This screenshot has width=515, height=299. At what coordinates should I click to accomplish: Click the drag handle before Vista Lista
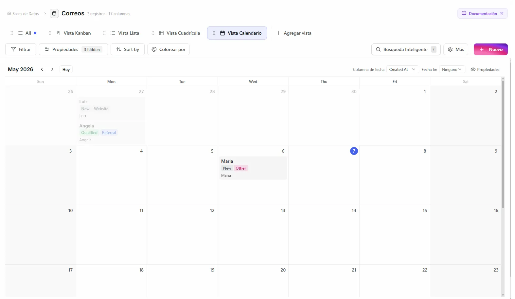point(104,33)
